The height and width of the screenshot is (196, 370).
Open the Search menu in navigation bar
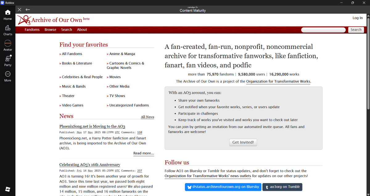[x=67, y=30]
